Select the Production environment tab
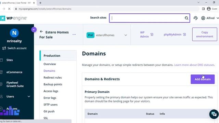The height and width of the screenshot is (123, 219). (x=58, y=55)
